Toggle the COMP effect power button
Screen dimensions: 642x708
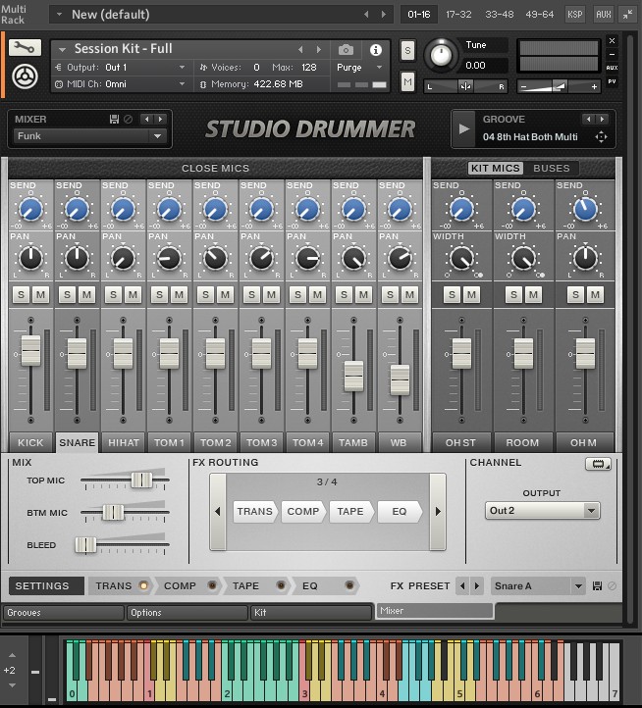click(212, 585)
